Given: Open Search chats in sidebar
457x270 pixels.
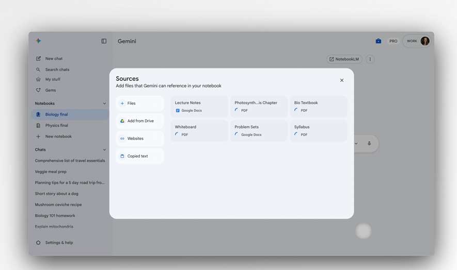Looking at the screenshot, I should [x=57, y=70].
